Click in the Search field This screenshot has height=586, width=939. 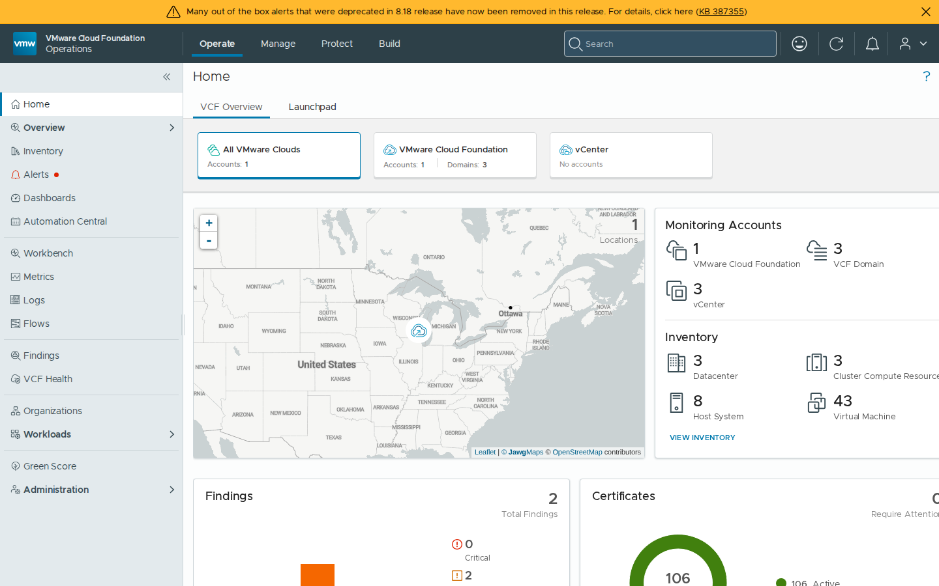coord(670,44)
